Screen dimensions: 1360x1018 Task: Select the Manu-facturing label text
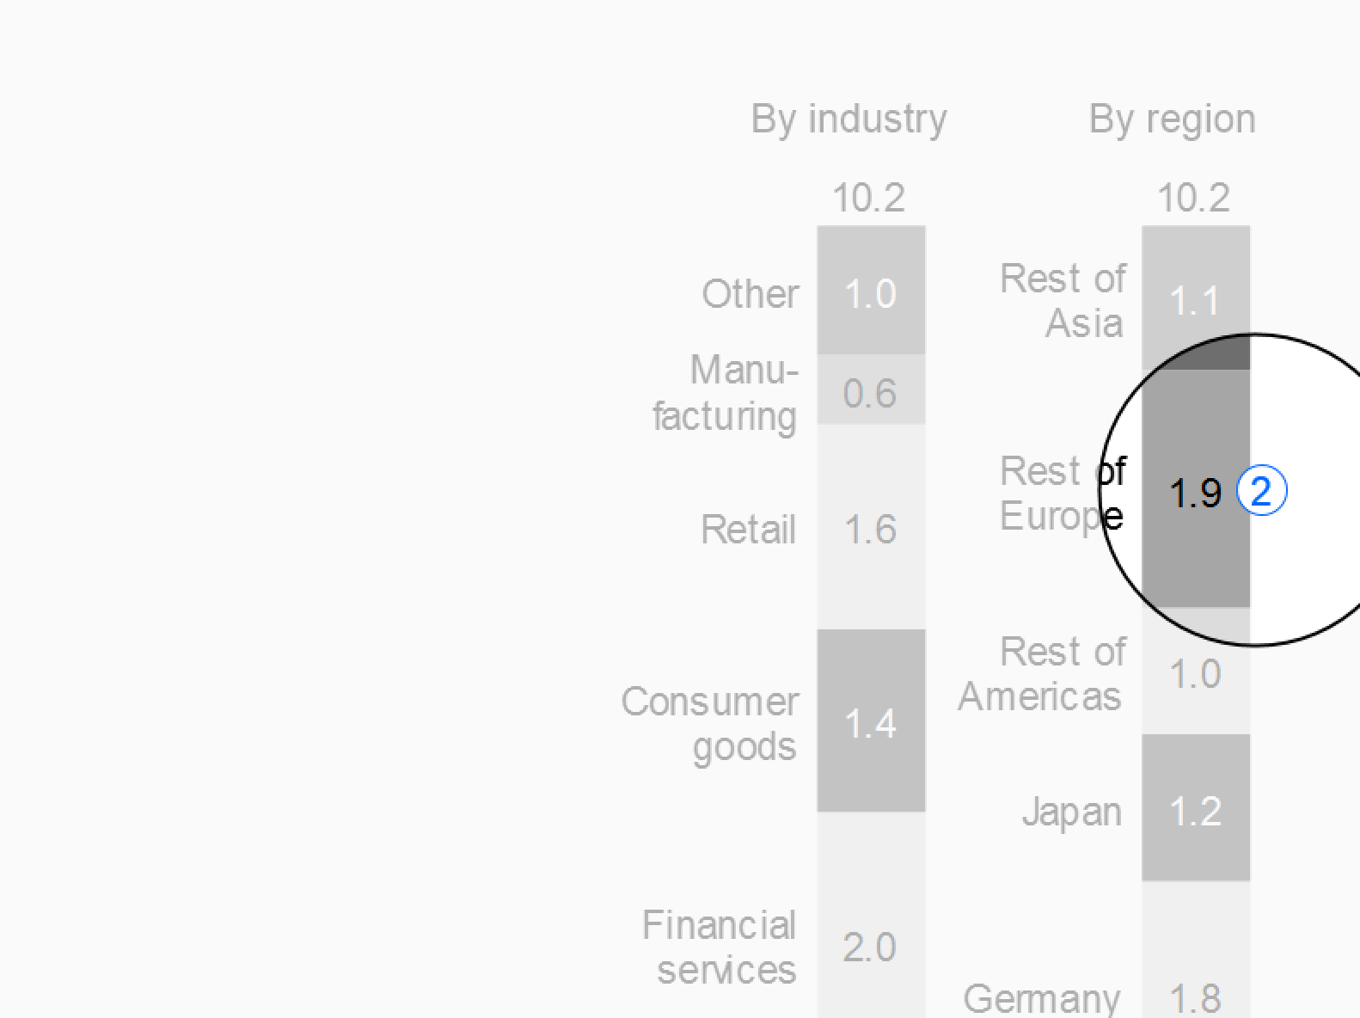726,394
